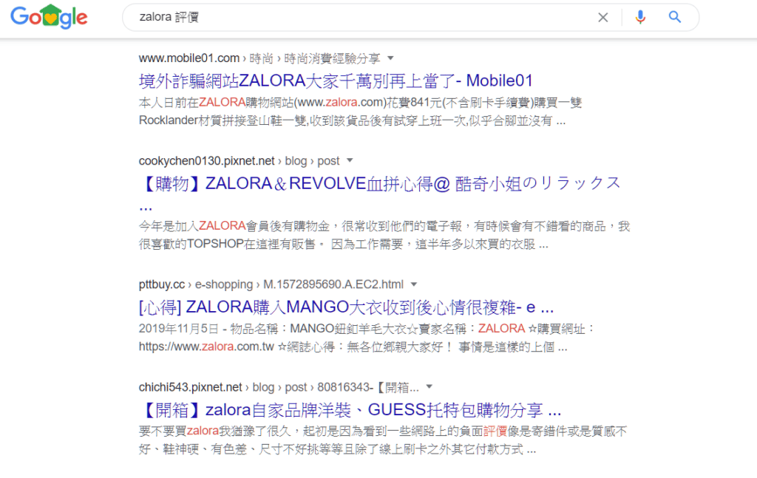This screenshot has width=757, height=478.
Task: Open the "[心得] ZALORA購入MANGO大衣" result title
Action: 346,307
